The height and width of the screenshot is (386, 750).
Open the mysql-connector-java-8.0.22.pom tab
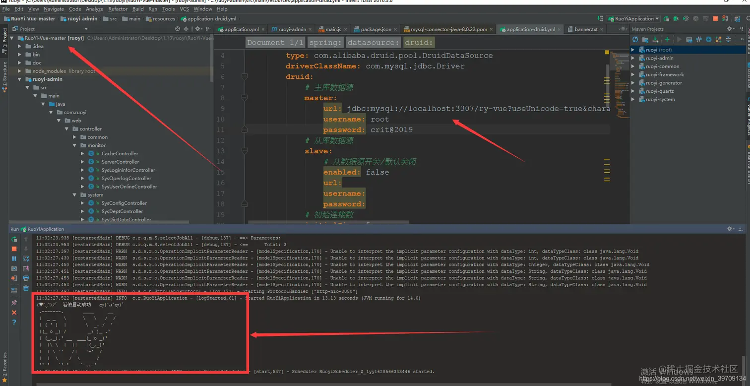click(x=449, y=29)
